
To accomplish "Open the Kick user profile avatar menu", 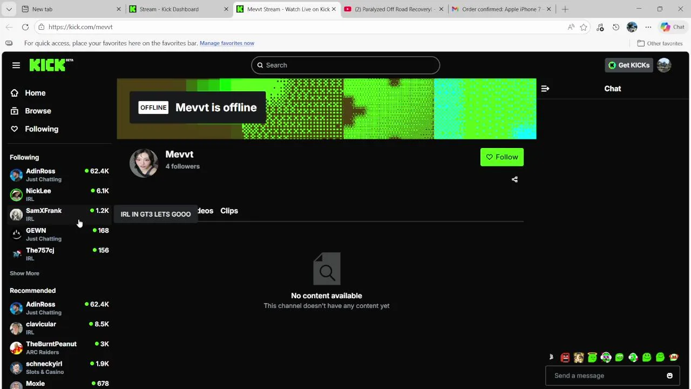I will coord(664,65).
